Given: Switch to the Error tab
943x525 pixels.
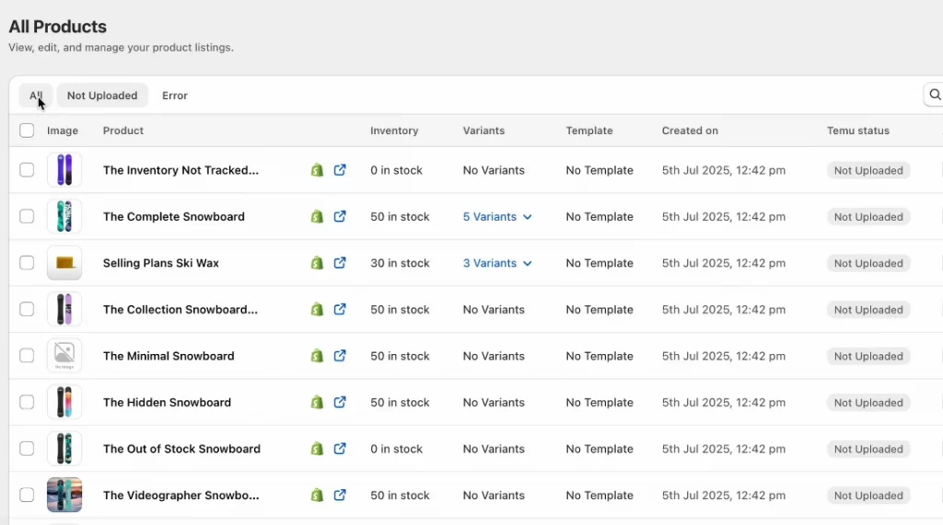Looking at the screenshot, I should tap(175, 96).
